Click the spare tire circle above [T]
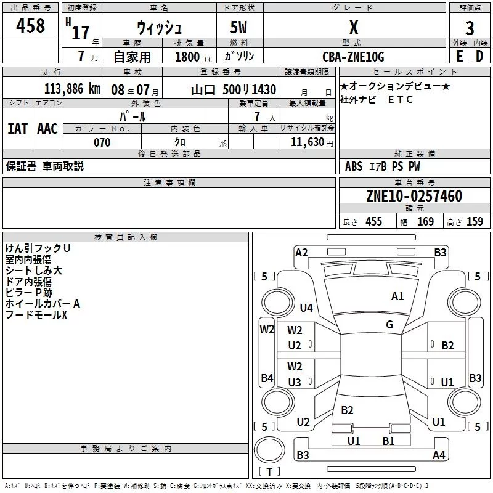Image resolution: width=493 pixels, height=493 pixels. tap(269, 450)
